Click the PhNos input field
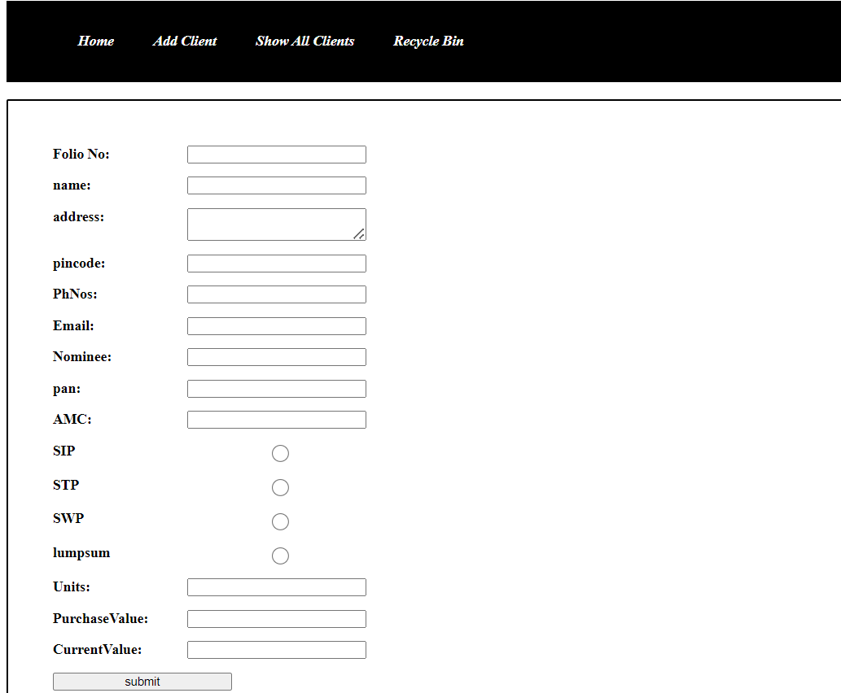 pos(277,294)
